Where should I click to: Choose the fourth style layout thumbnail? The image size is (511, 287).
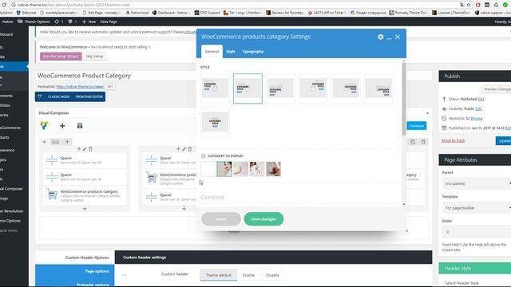click(x=313, y=88)
